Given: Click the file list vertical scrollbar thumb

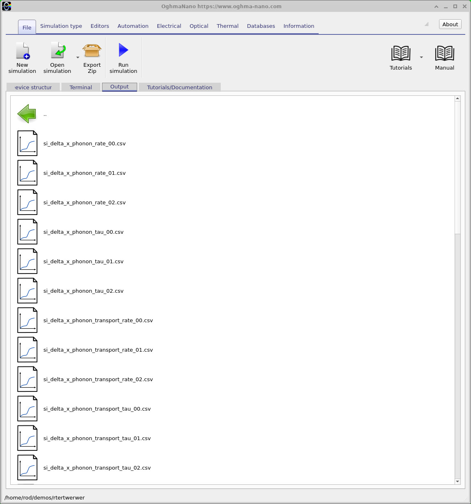Looking at the screenshot, I should click(x=457, y=168).
